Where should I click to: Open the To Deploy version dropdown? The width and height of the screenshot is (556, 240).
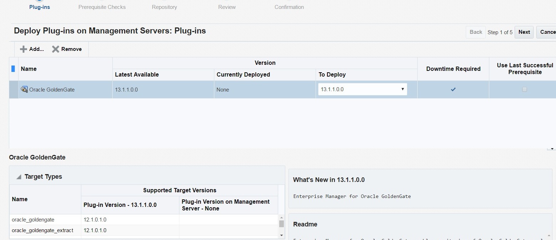pos(362,89)
